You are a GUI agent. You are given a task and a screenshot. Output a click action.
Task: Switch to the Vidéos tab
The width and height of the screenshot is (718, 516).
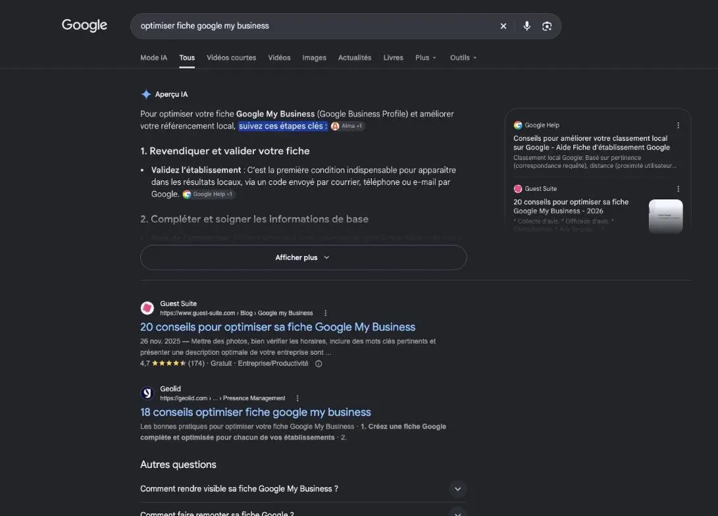(x=279, y=58)
